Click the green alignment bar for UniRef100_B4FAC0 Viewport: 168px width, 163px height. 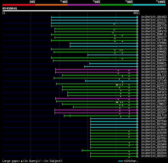(102, 93)
